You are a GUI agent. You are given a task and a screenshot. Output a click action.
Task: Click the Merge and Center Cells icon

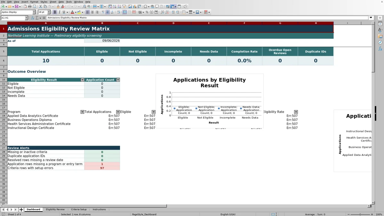pyautogui.click(x=124, y=12)
